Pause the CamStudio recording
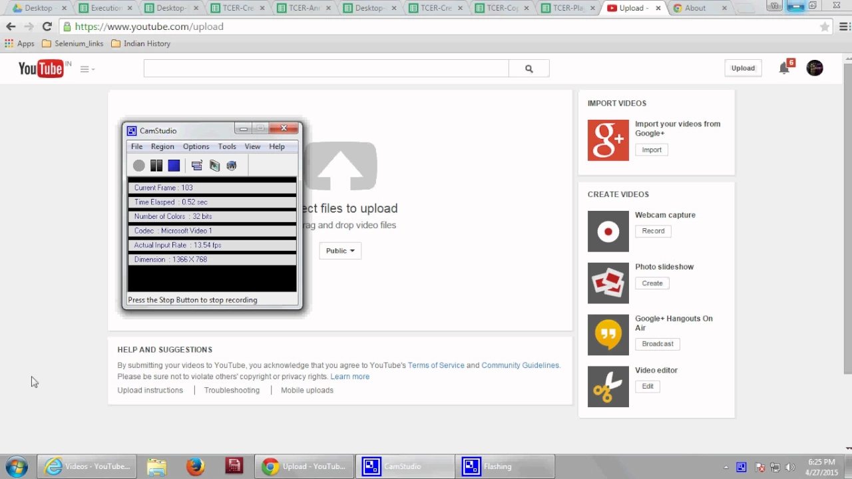Image resolution: width=852 pixels, height=479 pixels. [x=156, y=166]
